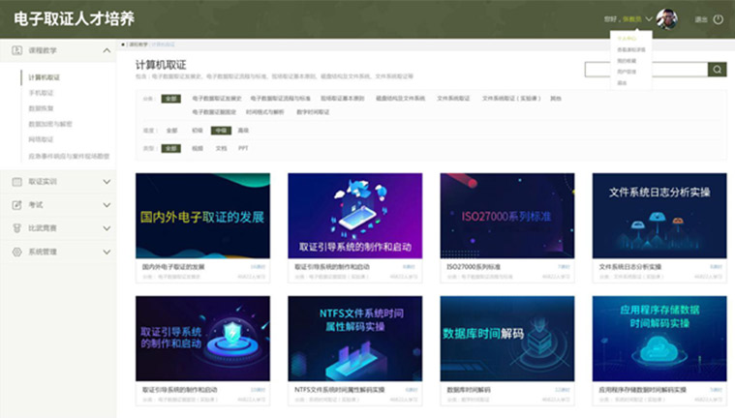The image size is (735, 418).
Task: Choose 我的收藏 from the user menu
Action: click(x=627, y=60)
